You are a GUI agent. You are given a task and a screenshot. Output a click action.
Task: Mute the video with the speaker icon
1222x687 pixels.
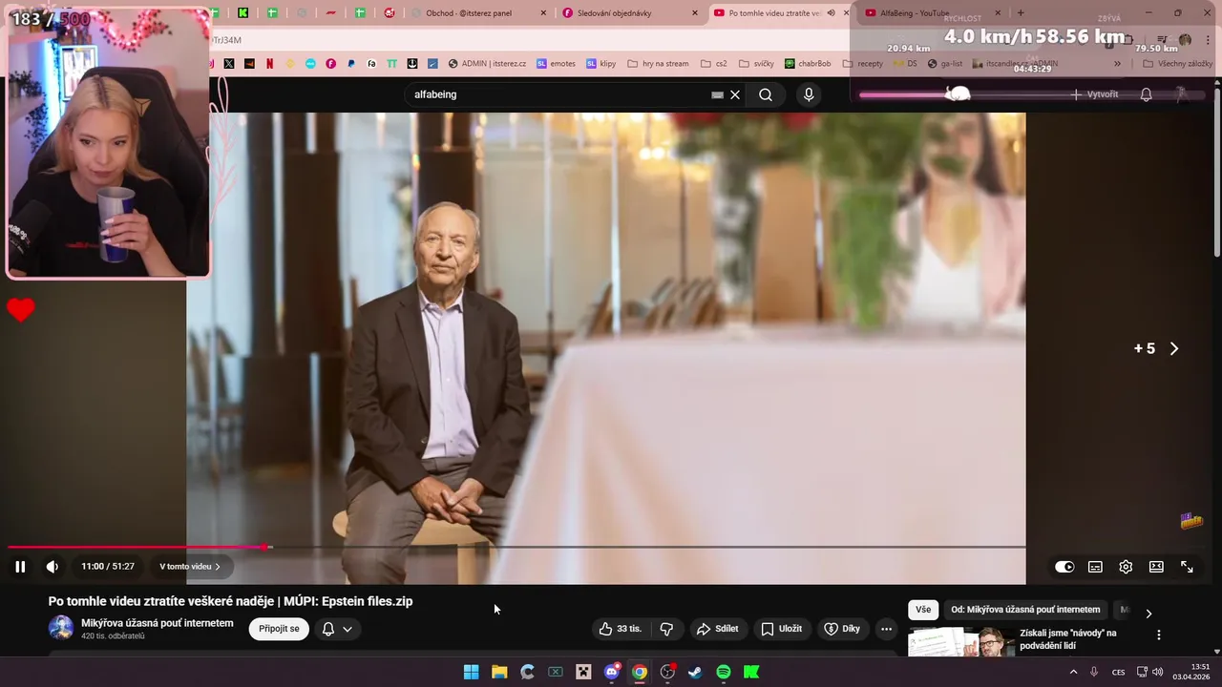point(53,567)
